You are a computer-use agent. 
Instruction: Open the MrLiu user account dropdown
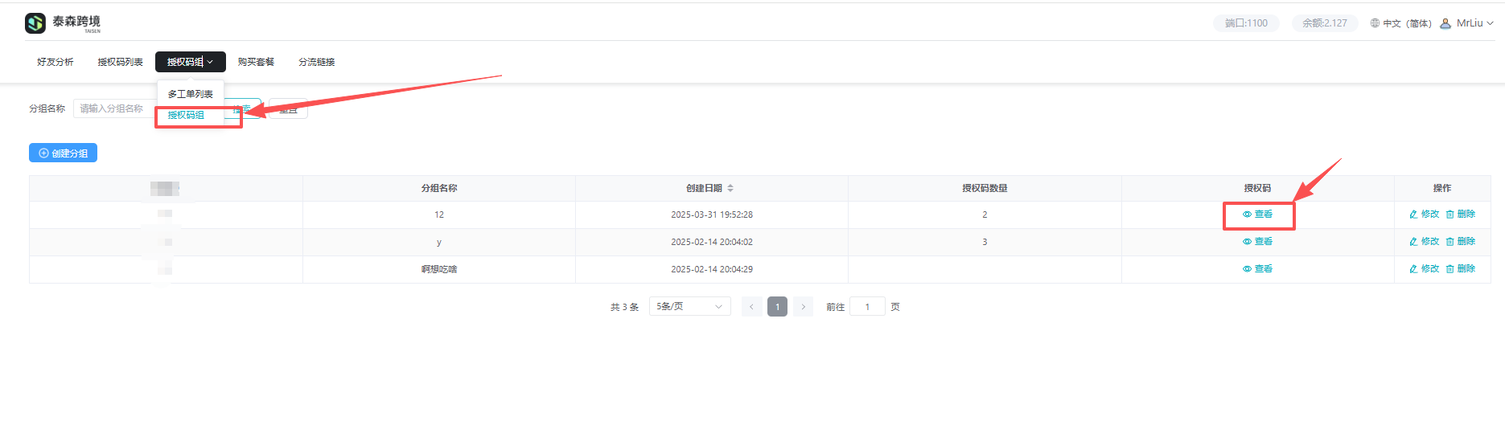click(x=1466, y=23)
